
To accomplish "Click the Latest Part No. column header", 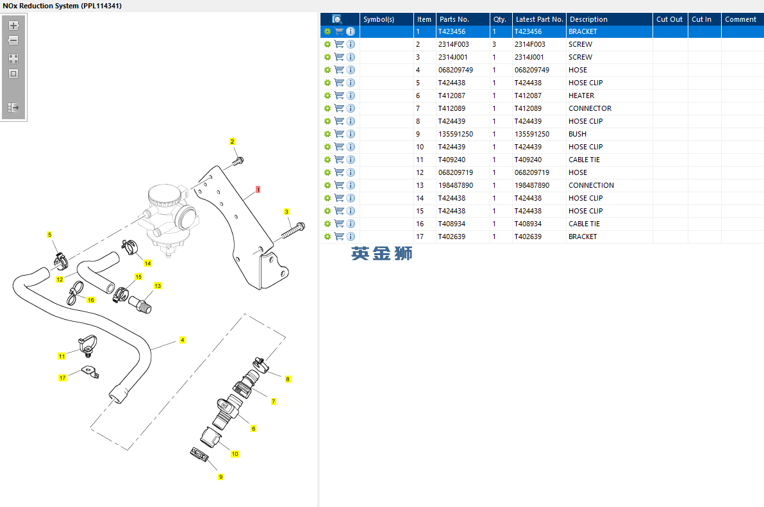I will [x=539, y=19].
